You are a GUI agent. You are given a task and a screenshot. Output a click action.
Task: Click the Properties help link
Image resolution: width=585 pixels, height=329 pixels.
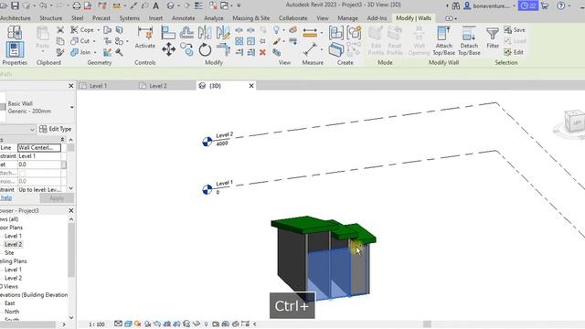[x=6, y=198]
